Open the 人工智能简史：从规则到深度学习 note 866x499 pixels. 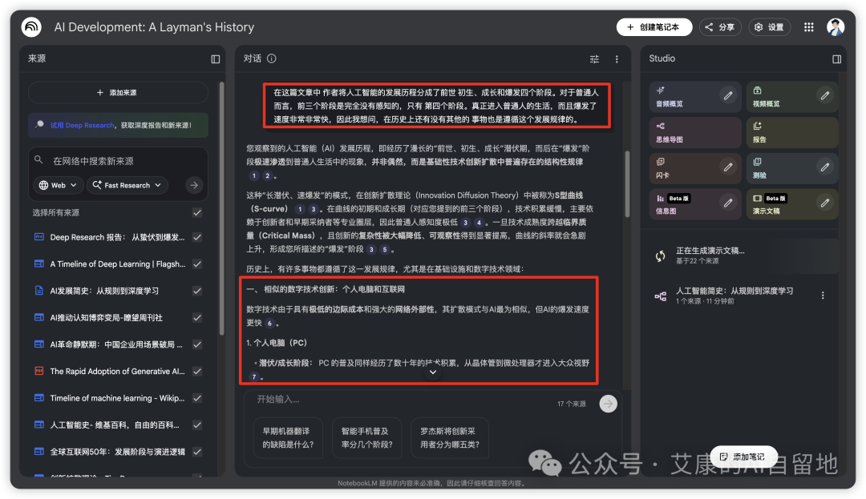click(x=734, y=295)
